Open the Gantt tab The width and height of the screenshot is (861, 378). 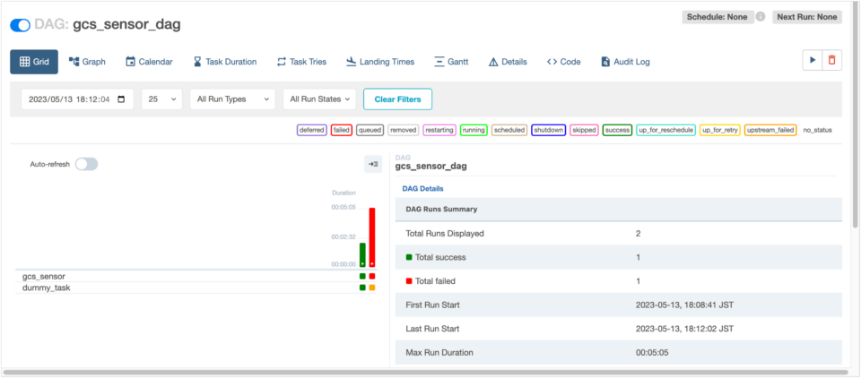[451, 62]
